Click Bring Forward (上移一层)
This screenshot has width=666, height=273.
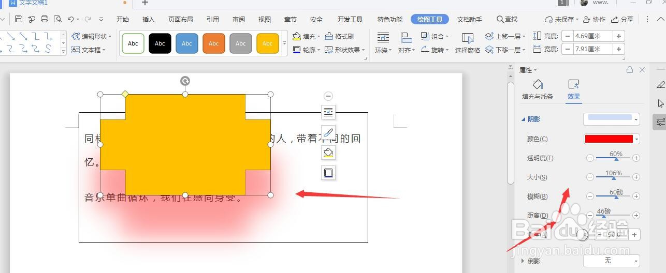[x=505, y=37]
